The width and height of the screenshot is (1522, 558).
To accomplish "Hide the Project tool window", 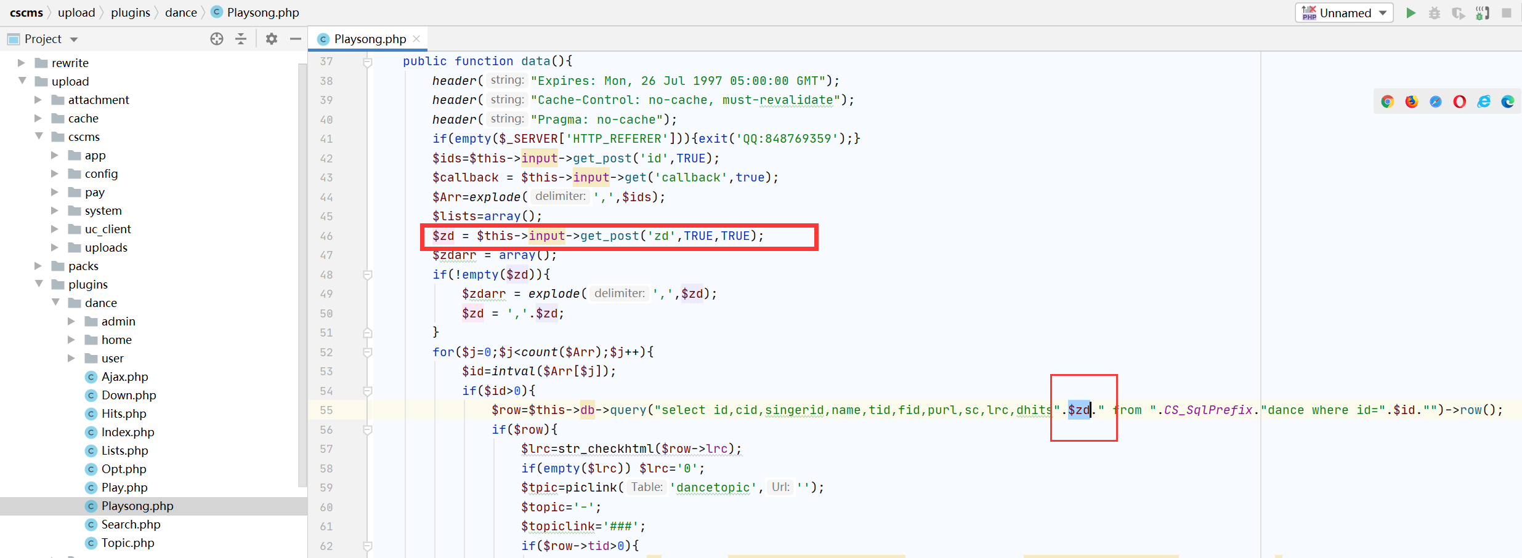I will (296, 39).
